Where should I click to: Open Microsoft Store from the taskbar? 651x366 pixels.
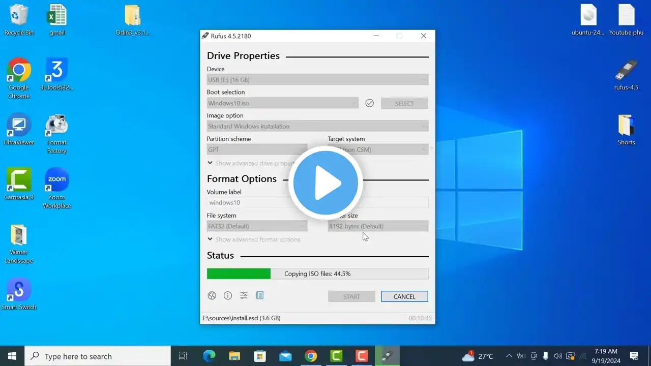(260, 356)
